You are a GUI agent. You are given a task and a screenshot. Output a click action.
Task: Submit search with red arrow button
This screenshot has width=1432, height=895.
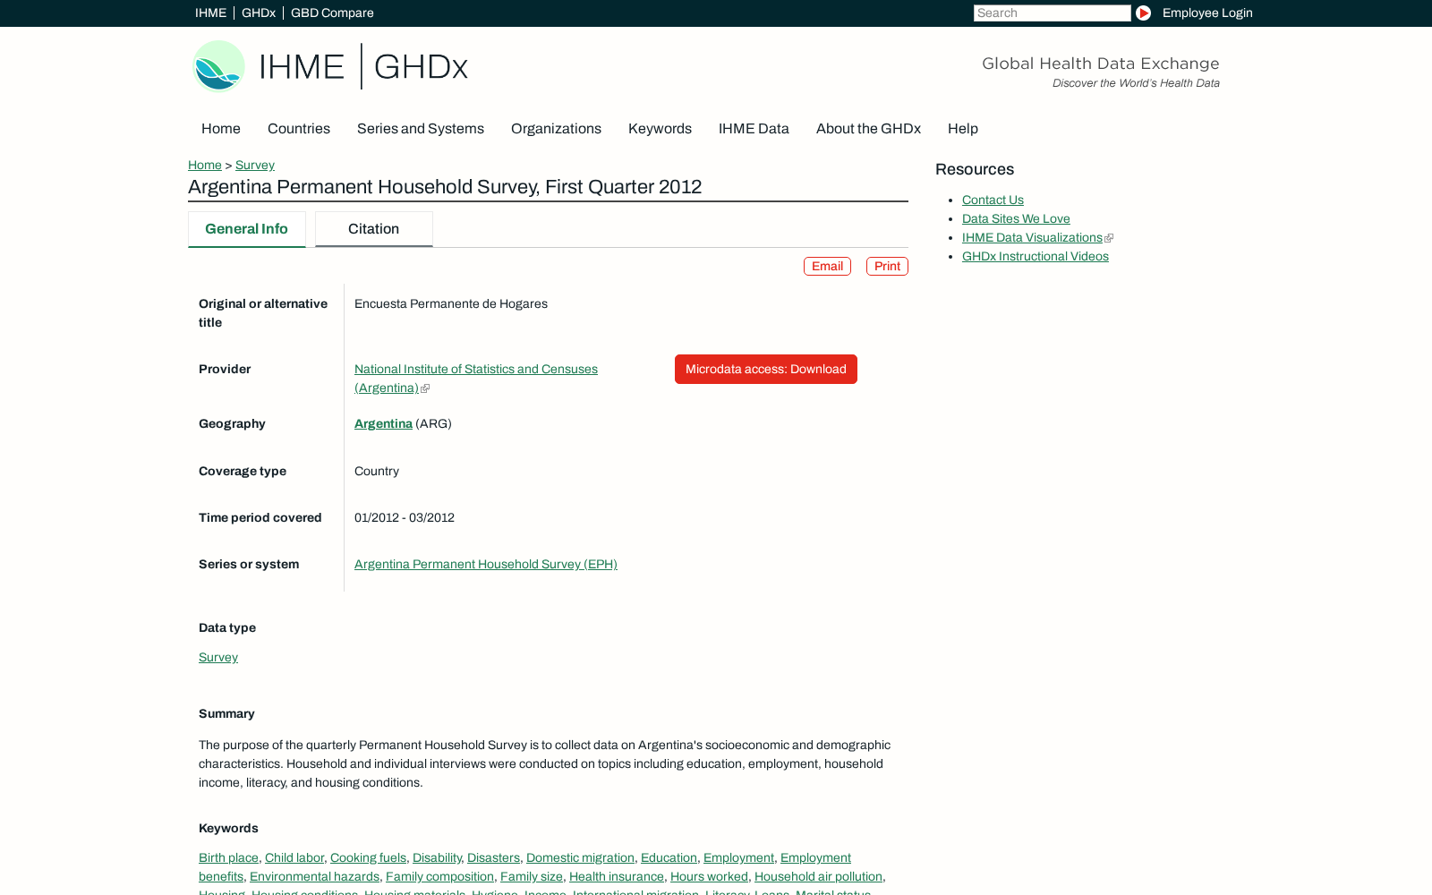click(x=1143, y=13)
